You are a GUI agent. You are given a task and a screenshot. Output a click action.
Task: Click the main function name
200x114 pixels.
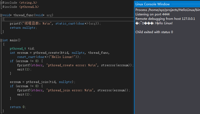click(x=13, y=40)
